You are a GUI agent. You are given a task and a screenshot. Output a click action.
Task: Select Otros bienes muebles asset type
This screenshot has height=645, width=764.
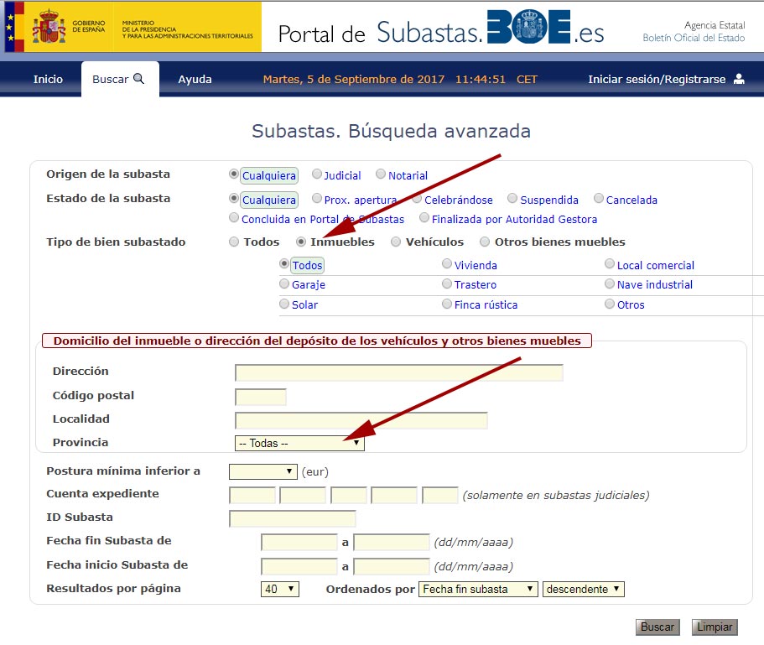485,242
